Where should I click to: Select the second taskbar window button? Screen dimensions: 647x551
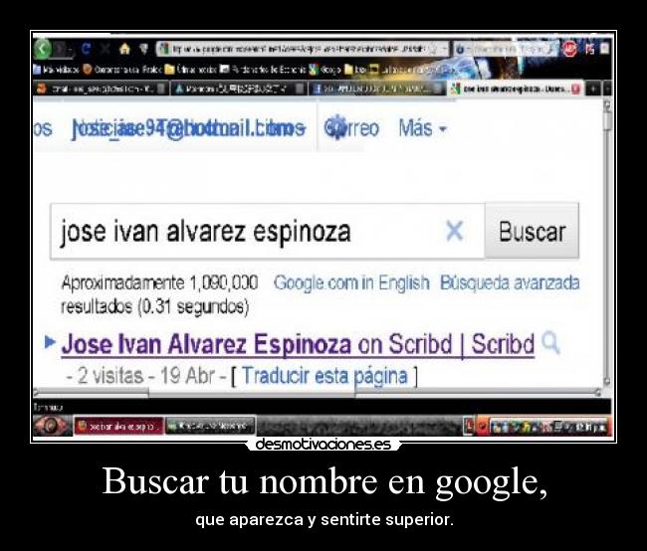(210, 426)
